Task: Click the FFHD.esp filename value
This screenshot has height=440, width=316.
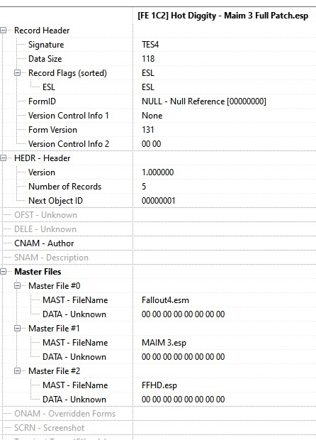Action: (159, 385)
